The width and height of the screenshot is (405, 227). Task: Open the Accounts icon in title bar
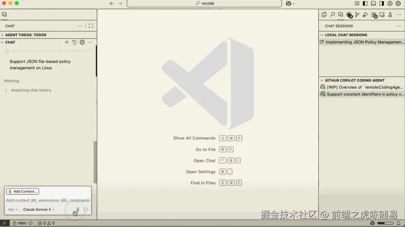coord(390,3)
